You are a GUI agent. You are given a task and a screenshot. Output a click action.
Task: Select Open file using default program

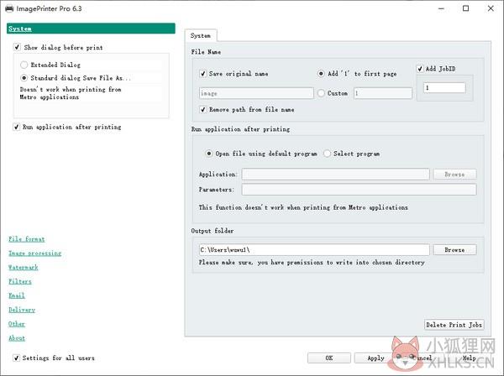(209, 154)
